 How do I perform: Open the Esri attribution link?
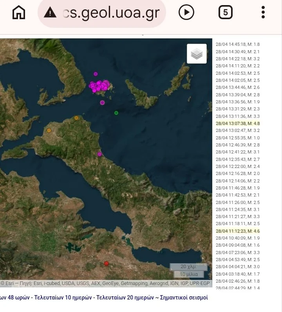pyautogui.click(x=10, y=283)
